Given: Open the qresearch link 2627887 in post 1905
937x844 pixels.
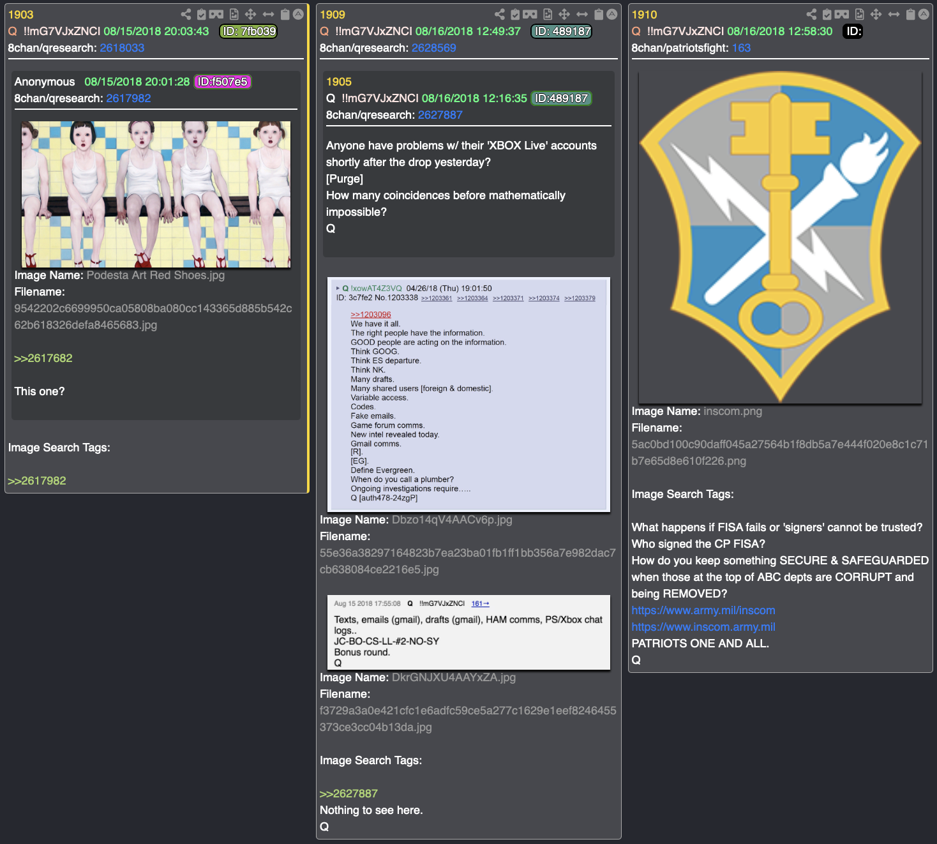Looking at the screenshot, I should [x=440, y=115].
